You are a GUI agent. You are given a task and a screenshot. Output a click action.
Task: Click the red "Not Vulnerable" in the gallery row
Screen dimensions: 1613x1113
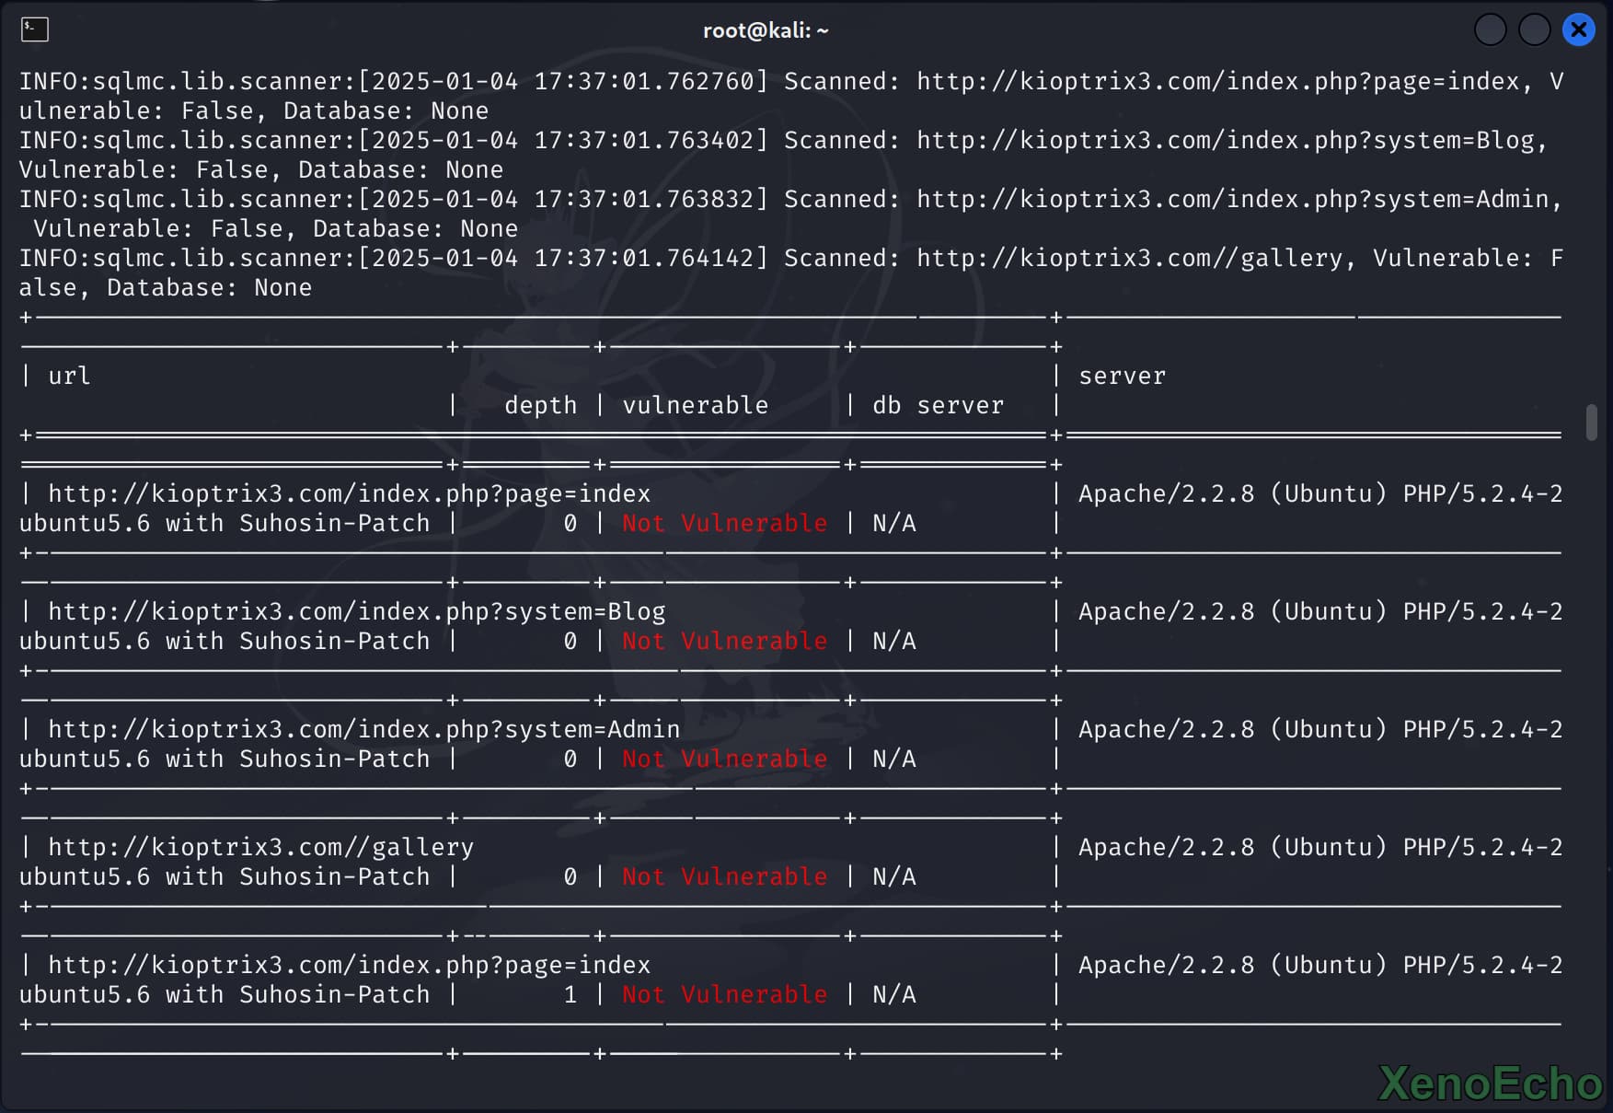(724, 877)
